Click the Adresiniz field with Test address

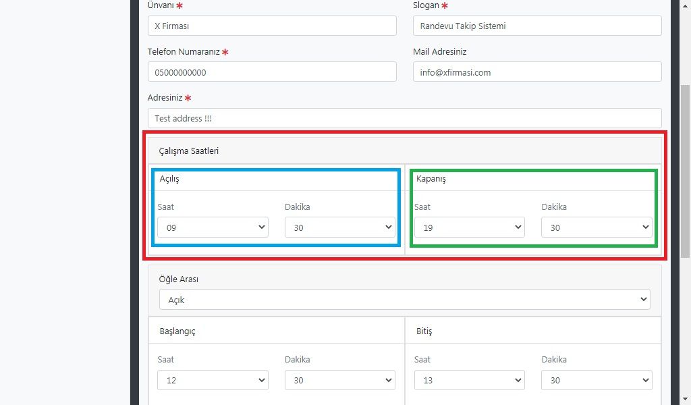[404, 118]
